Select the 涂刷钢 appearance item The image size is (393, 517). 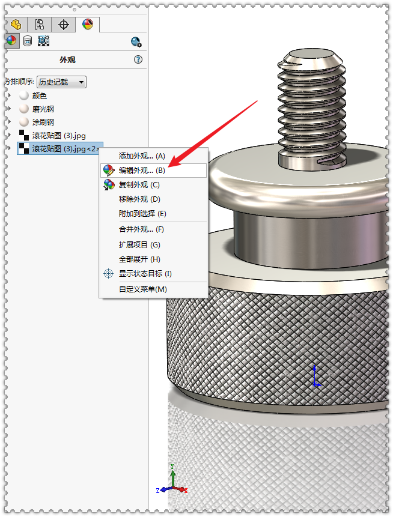pyautogui.click(x=43, y=122)
